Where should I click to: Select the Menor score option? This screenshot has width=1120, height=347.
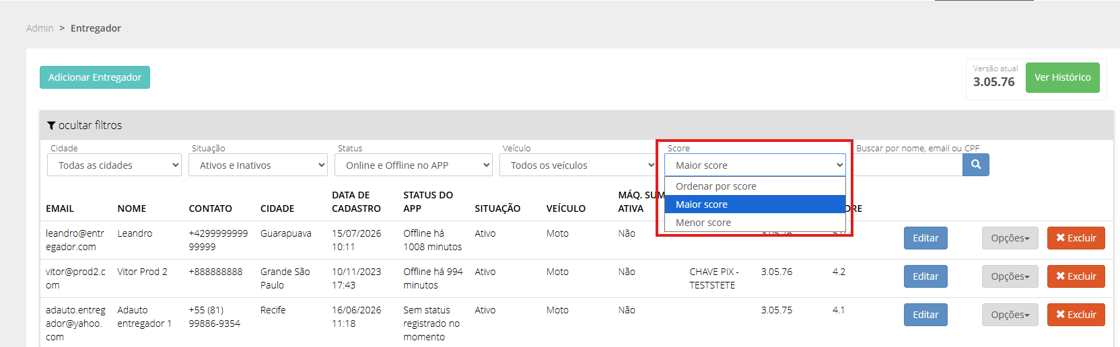755,223
